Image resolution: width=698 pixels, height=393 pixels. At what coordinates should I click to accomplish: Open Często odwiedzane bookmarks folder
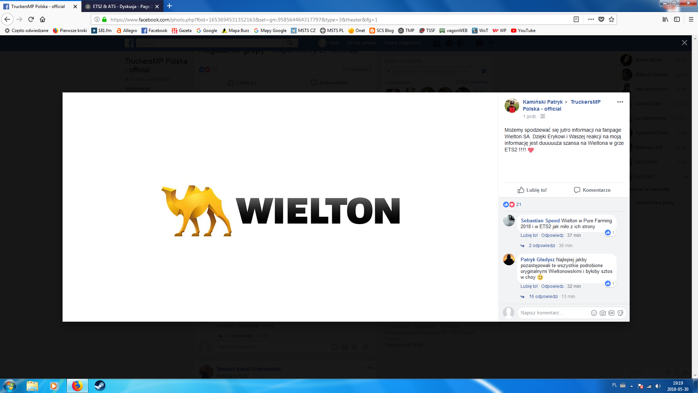(x=26, y=31)
